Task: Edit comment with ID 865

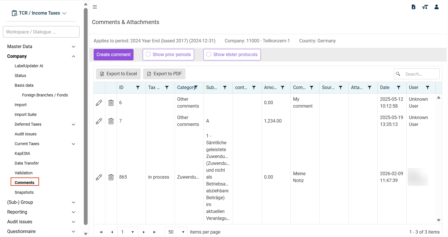Action: click(x=99, y=177)
